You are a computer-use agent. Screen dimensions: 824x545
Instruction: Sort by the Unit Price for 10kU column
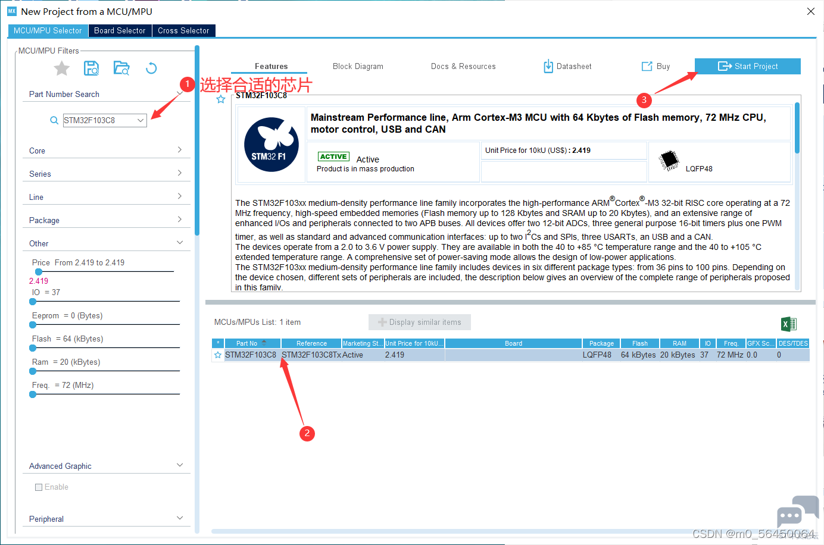click(414, 343)
